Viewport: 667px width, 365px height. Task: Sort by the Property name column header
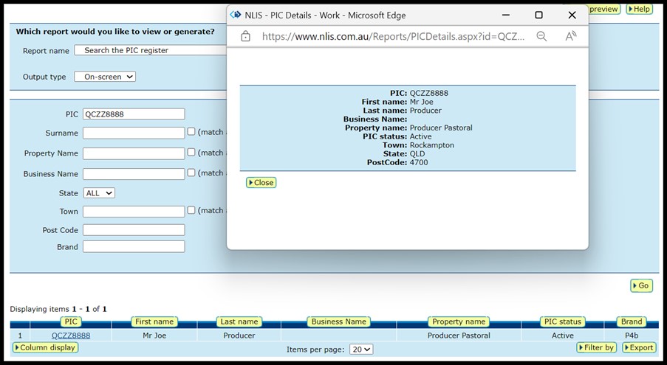click(459, 321)
